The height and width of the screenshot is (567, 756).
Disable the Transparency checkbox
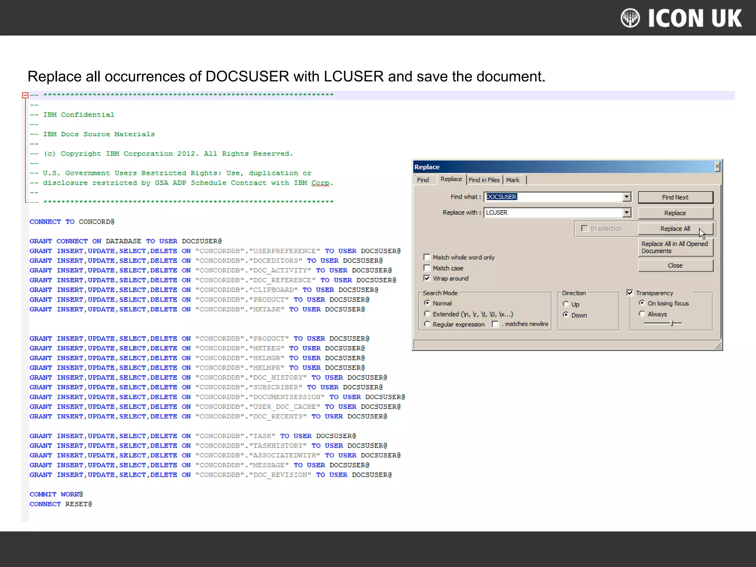(630, 292)
